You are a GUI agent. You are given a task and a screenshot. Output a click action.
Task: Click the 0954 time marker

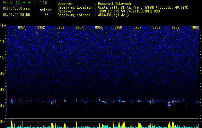click(80, 27)
